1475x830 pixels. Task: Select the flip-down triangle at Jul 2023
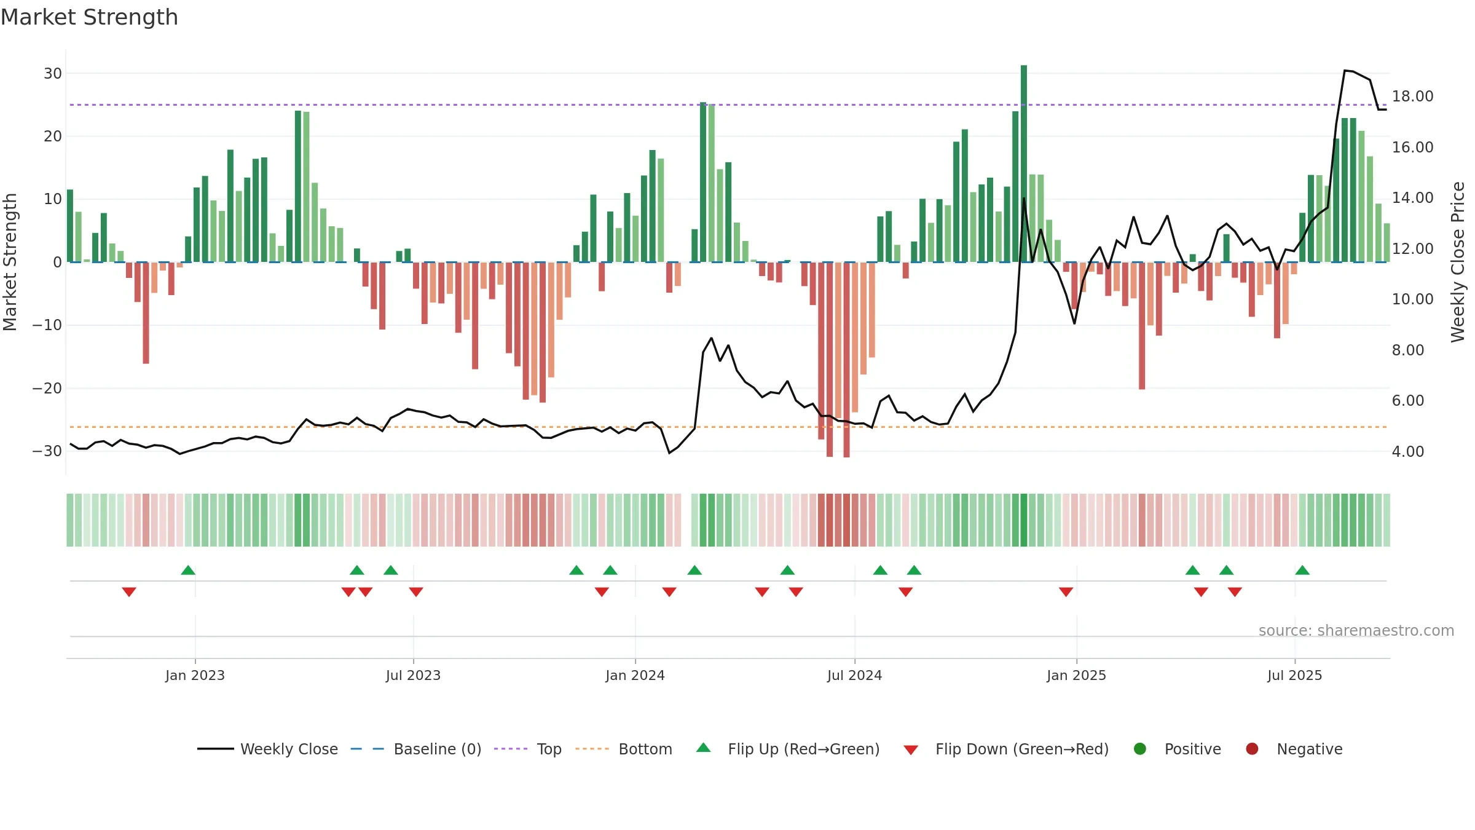416,591
